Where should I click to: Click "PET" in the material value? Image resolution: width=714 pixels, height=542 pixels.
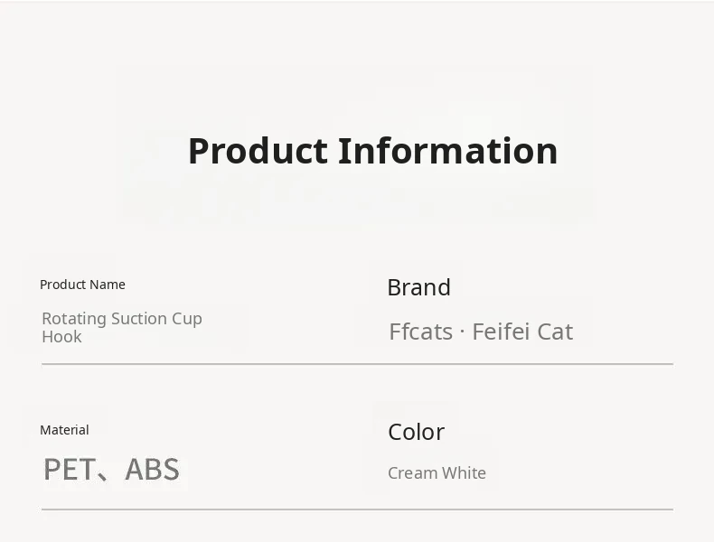(69, 470)
